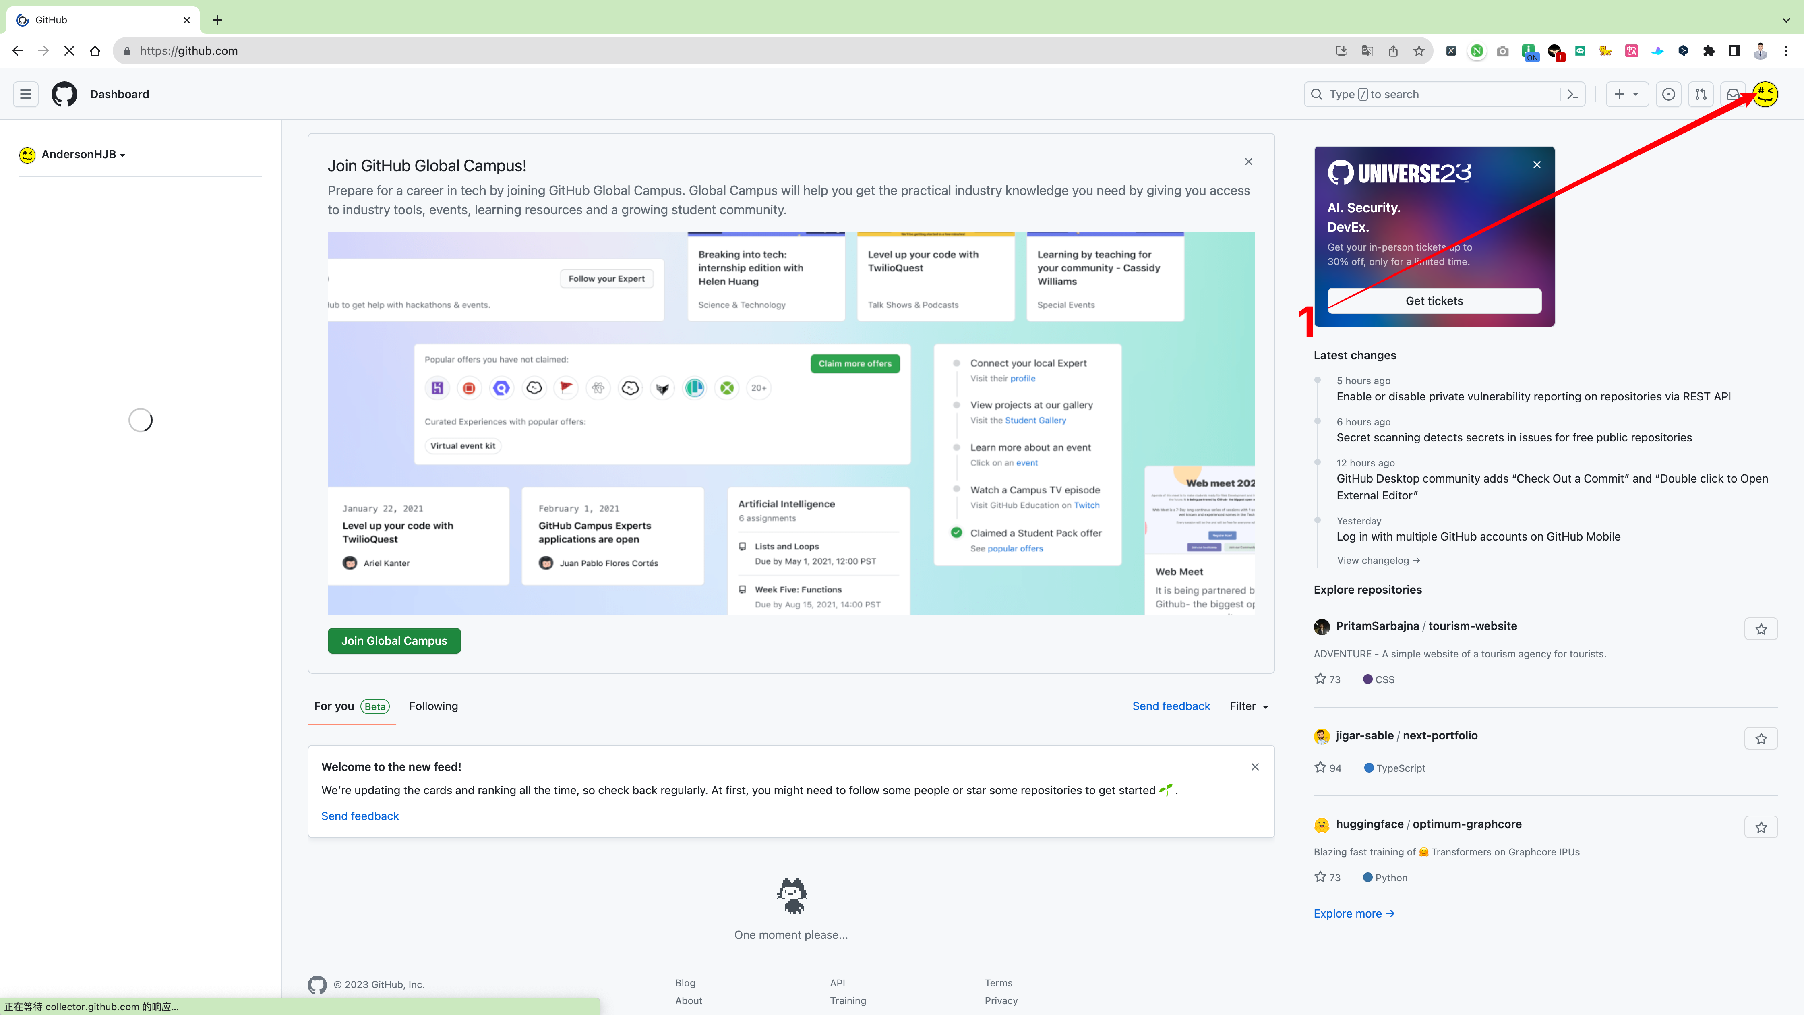Open the notifications inbox icon
Screen dimensions: 1804x1015
1733,94
